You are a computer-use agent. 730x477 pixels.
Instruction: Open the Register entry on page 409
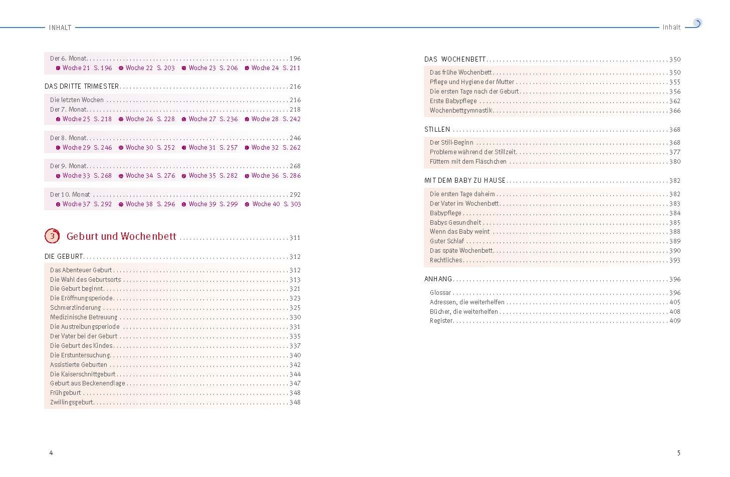441,320
